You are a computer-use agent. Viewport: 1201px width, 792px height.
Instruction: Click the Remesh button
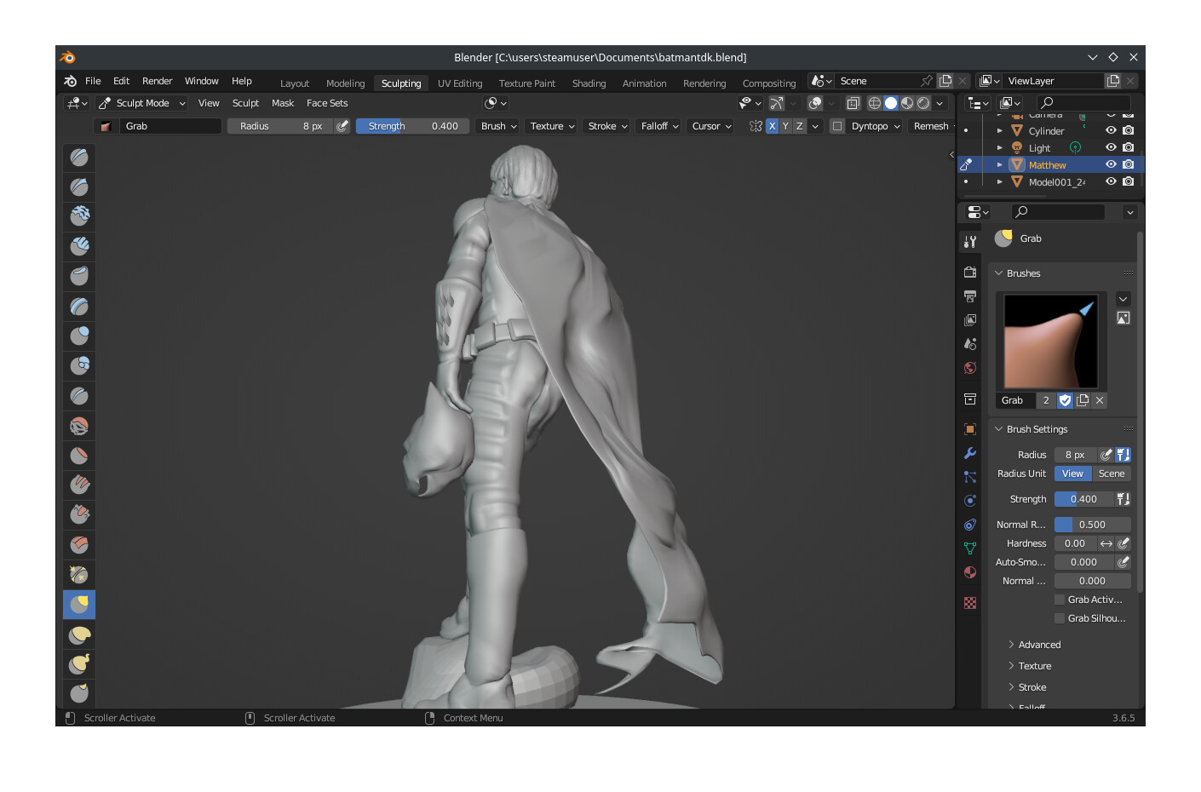coord(931,126)
